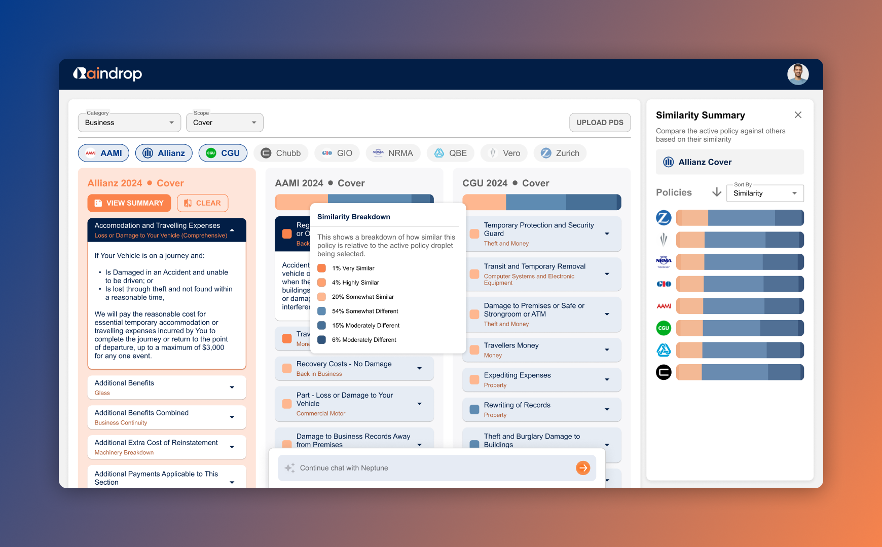Click the Continue chat with Neptune field
Viewport: 882px width, 547px height.
[431, 468]
